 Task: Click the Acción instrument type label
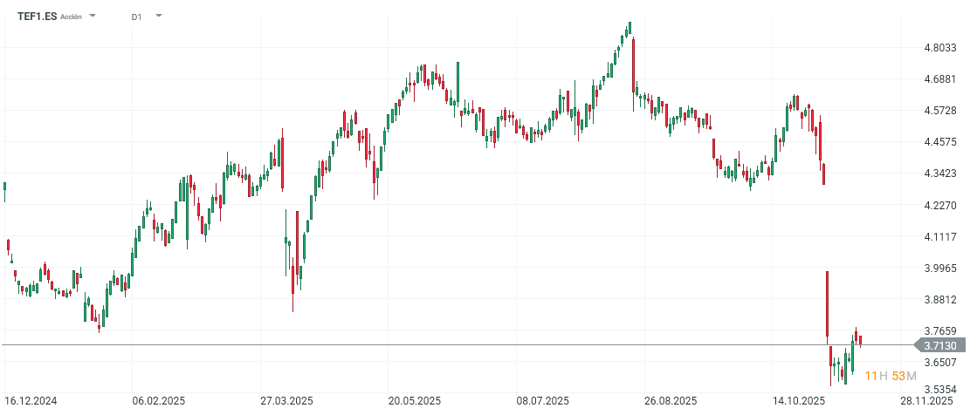pyautogui.click(x=71, y=17)
